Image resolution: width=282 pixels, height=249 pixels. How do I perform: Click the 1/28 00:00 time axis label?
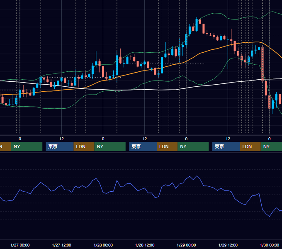103,245
